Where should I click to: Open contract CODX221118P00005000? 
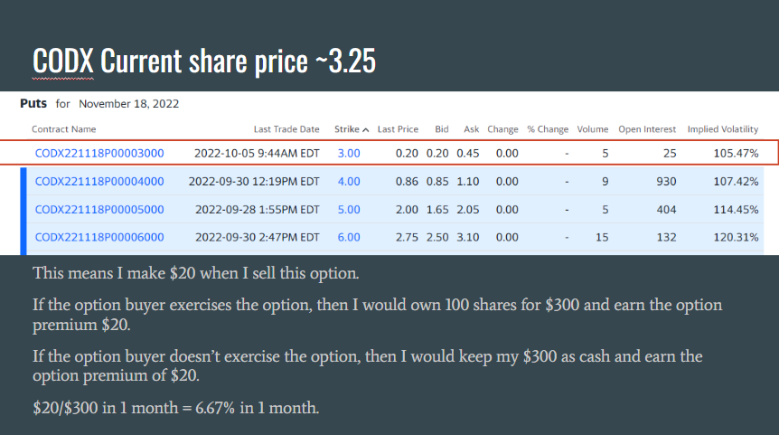99,209
